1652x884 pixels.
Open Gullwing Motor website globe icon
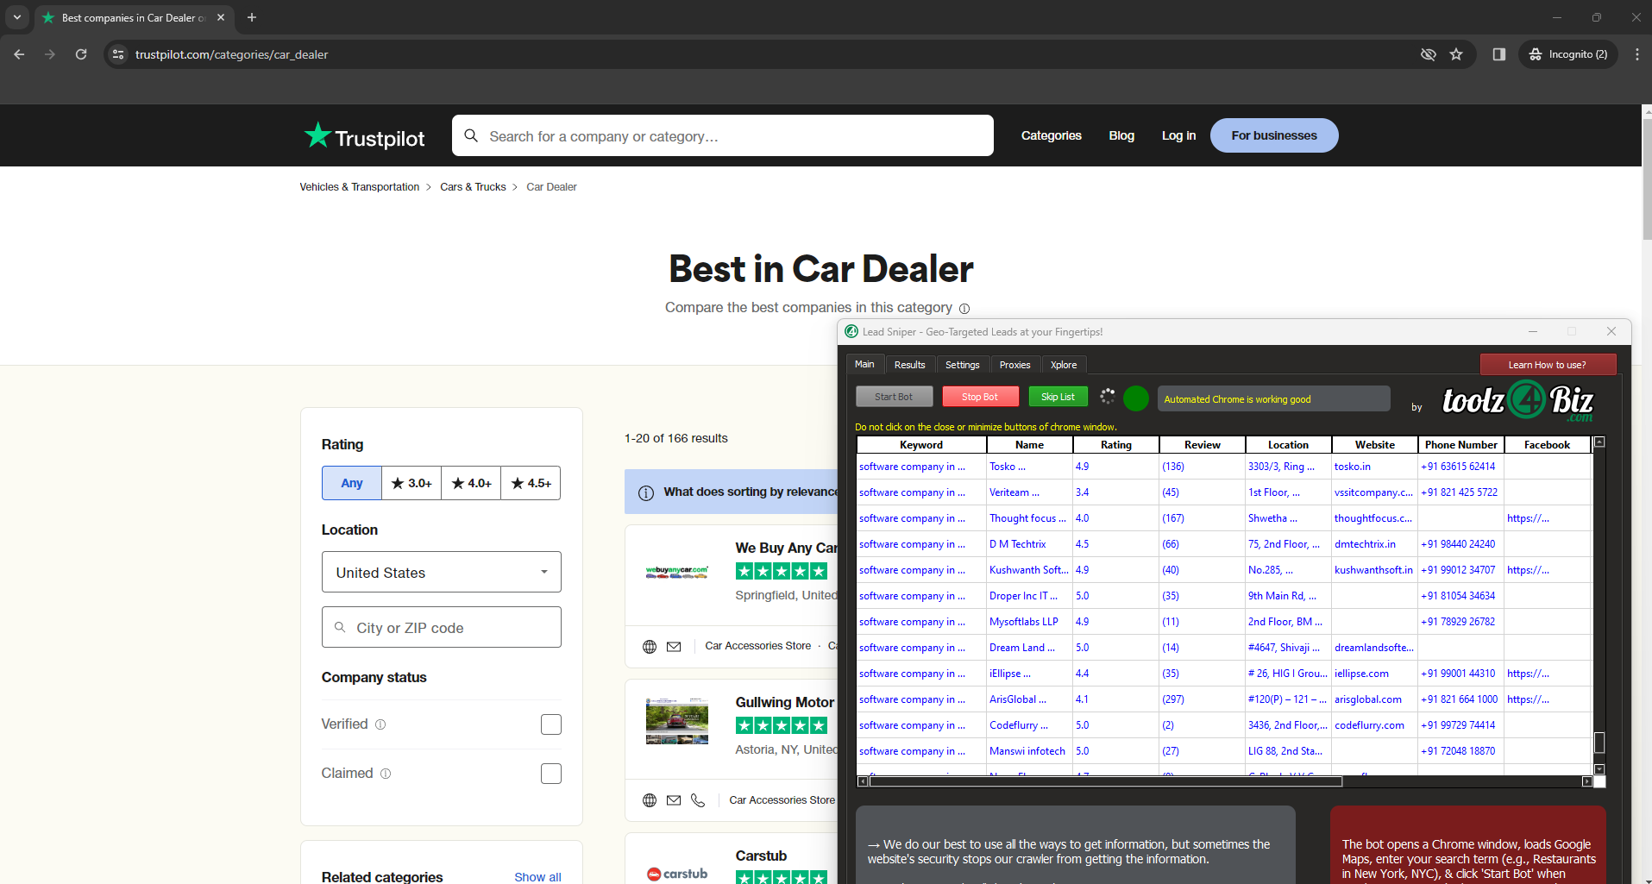(x=650, y=800)
